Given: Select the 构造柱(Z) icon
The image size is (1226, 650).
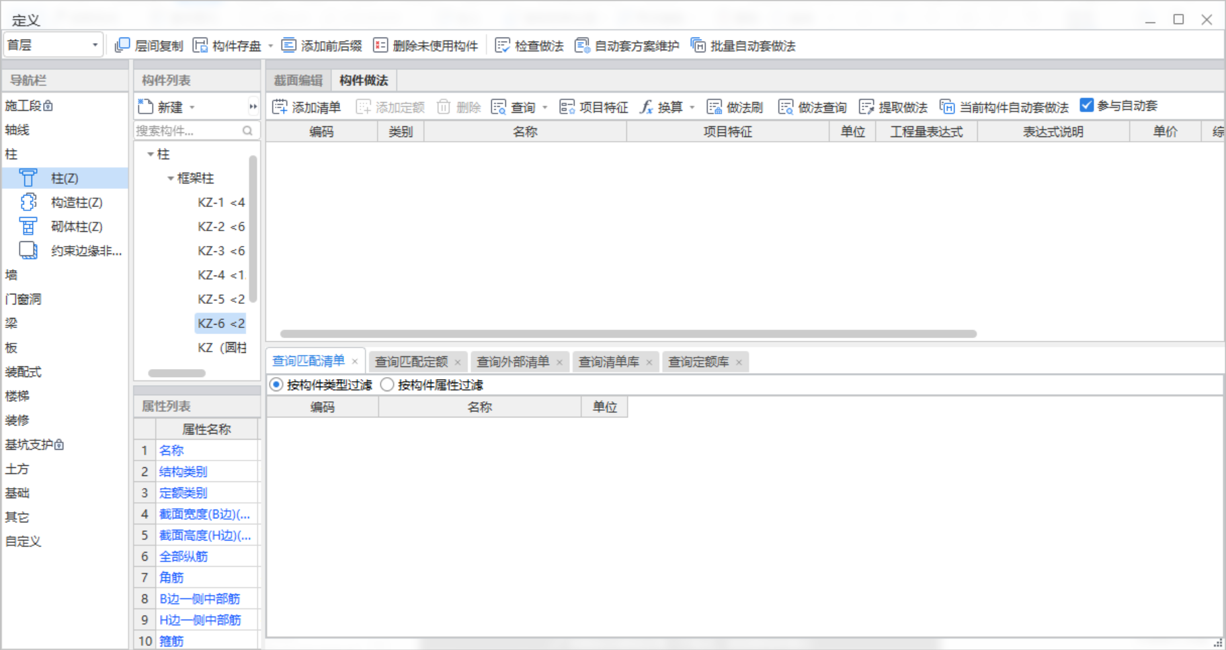Looking at the screenshot, I should 28,202.
